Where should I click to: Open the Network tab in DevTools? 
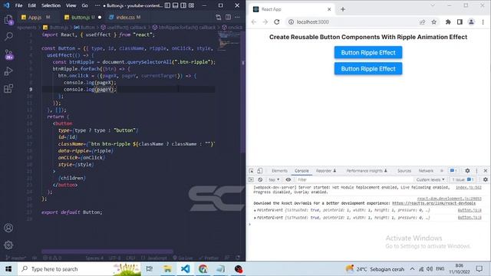[x=426, y=171]
